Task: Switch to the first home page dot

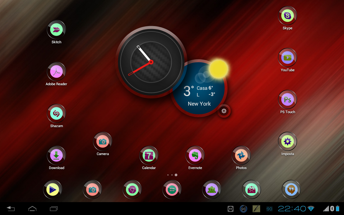Action: point(168,175)
